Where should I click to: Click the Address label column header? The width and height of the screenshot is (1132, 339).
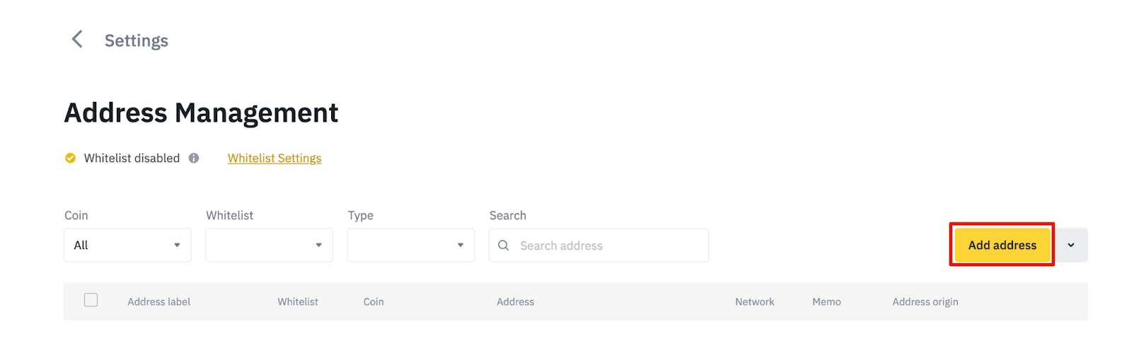click(x=159, y=301)
